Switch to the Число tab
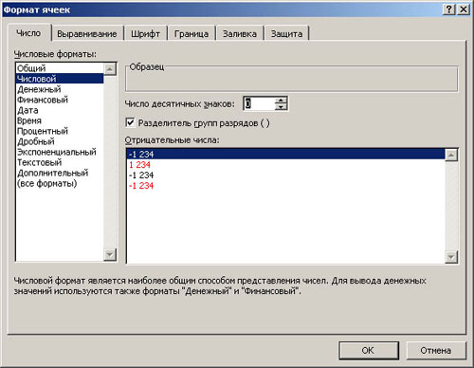 [x=28, y=33]
